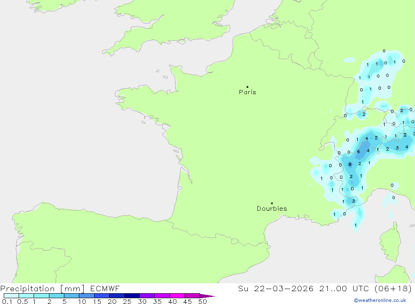
Task: Click the over-50 legend arrow tip
Action: pos(208,296)
